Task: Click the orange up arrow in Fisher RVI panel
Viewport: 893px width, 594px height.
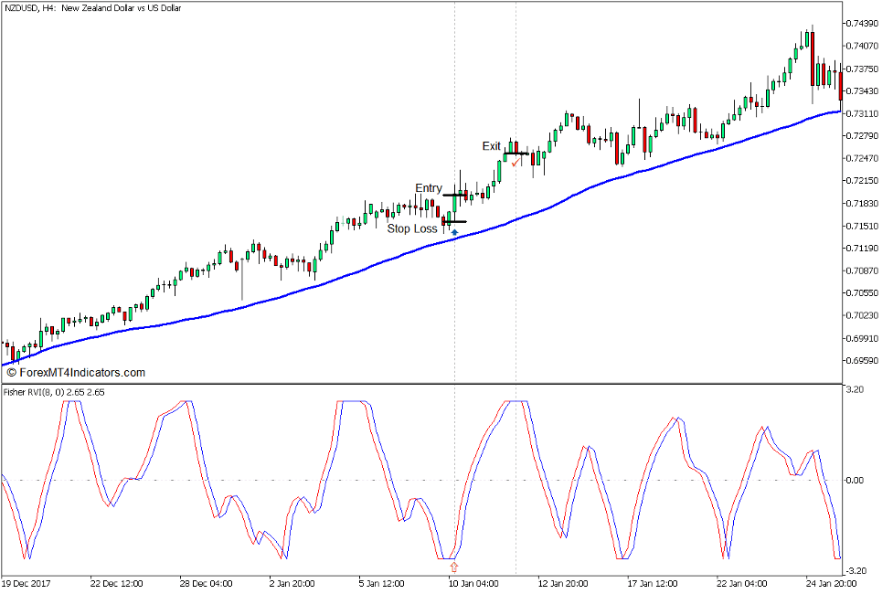Action: click(x=454, y=567)
